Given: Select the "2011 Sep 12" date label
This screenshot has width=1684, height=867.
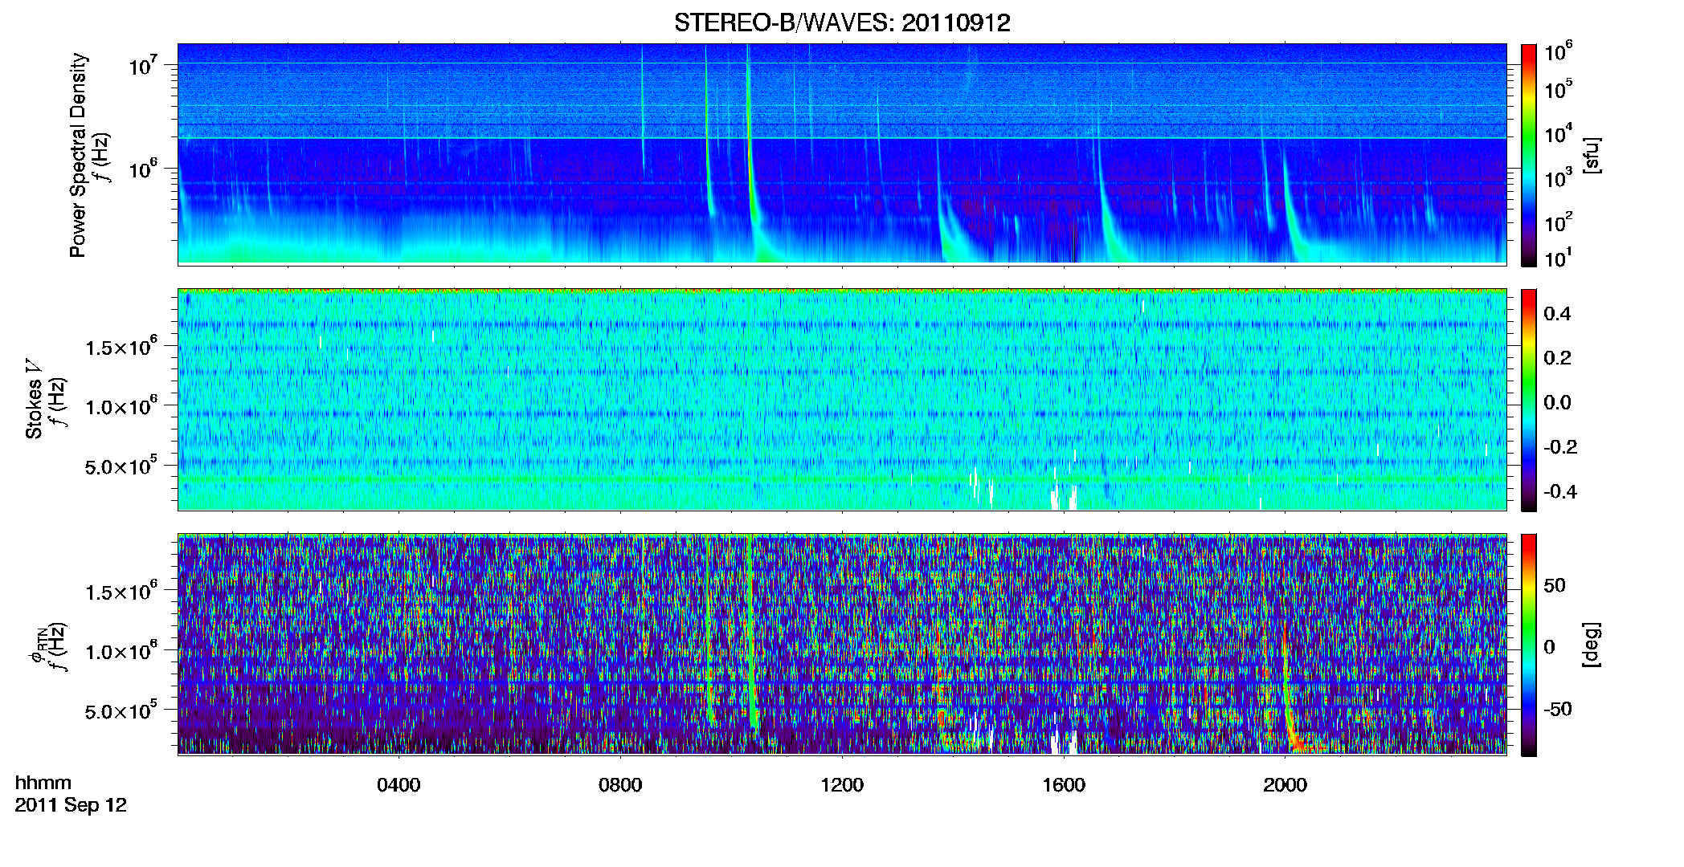Looking at the screenshot, I should 71,805.
